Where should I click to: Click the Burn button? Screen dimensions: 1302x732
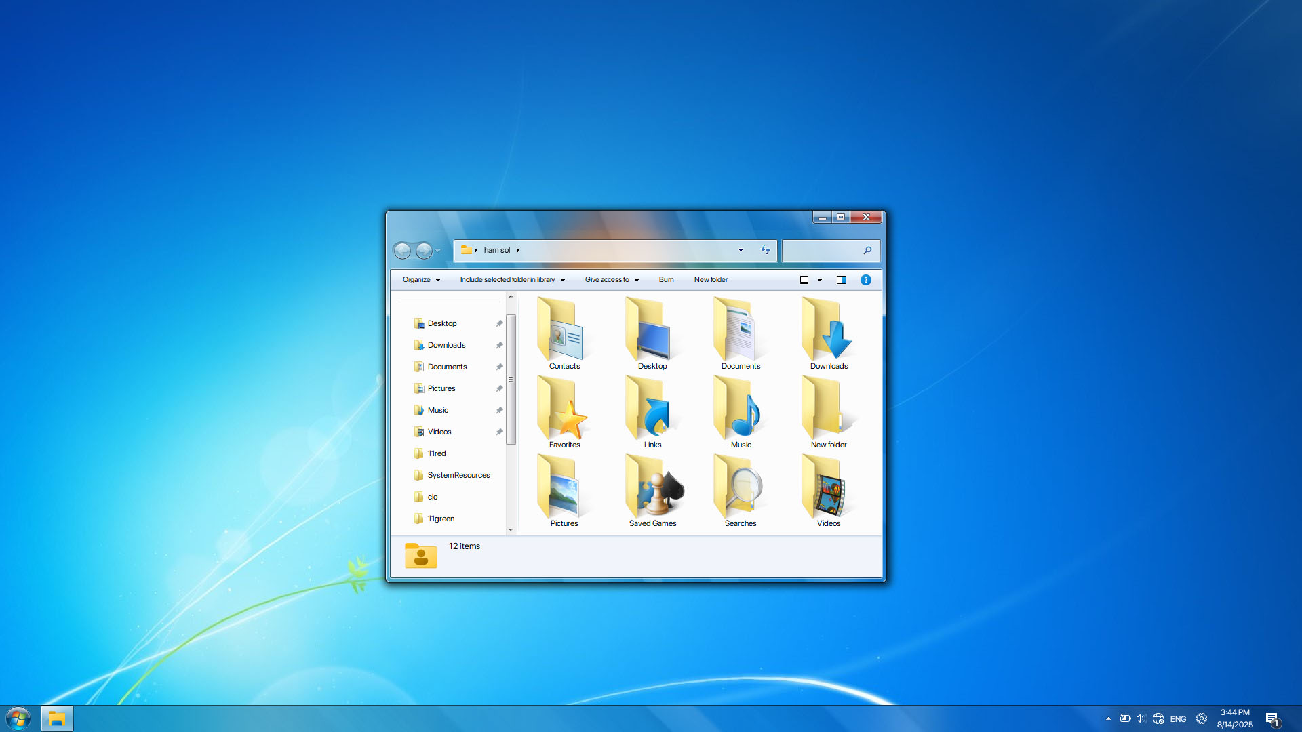click(666, 279)
